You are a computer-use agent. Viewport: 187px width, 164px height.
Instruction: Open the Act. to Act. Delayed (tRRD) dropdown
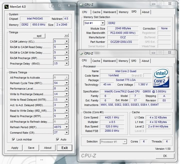[x=67, y=105]
